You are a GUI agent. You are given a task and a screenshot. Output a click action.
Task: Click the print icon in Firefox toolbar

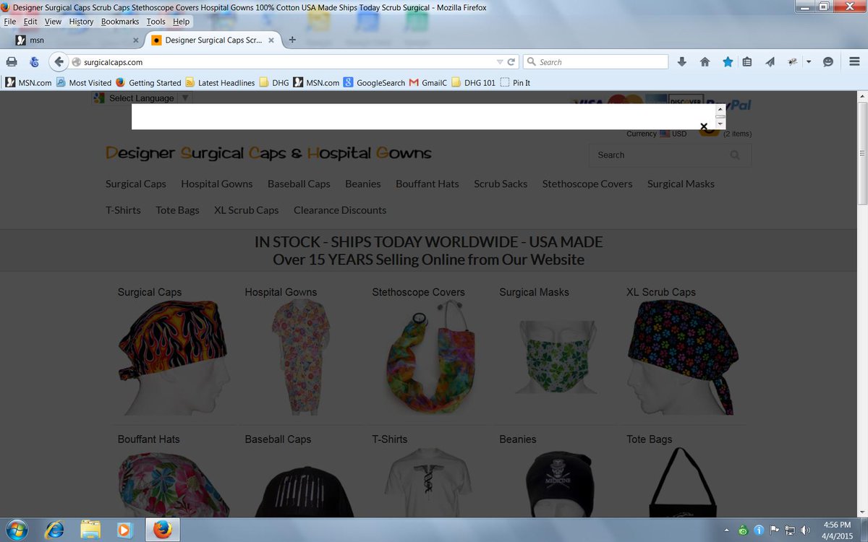12,62
